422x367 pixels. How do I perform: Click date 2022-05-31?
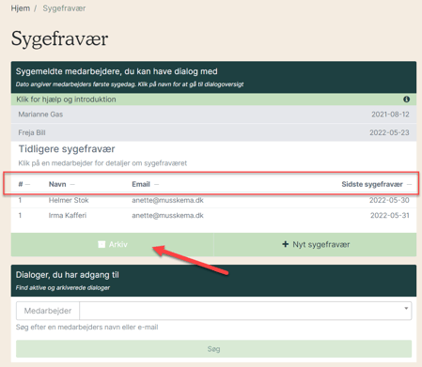tap(390, 215)
